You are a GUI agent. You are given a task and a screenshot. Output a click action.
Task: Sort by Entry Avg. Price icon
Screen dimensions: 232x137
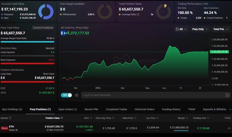pyautogui.click(x=113, y=118)
